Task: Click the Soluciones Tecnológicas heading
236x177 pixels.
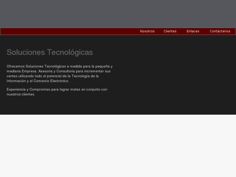Action: pyautogui.click(x=50, y=52)
